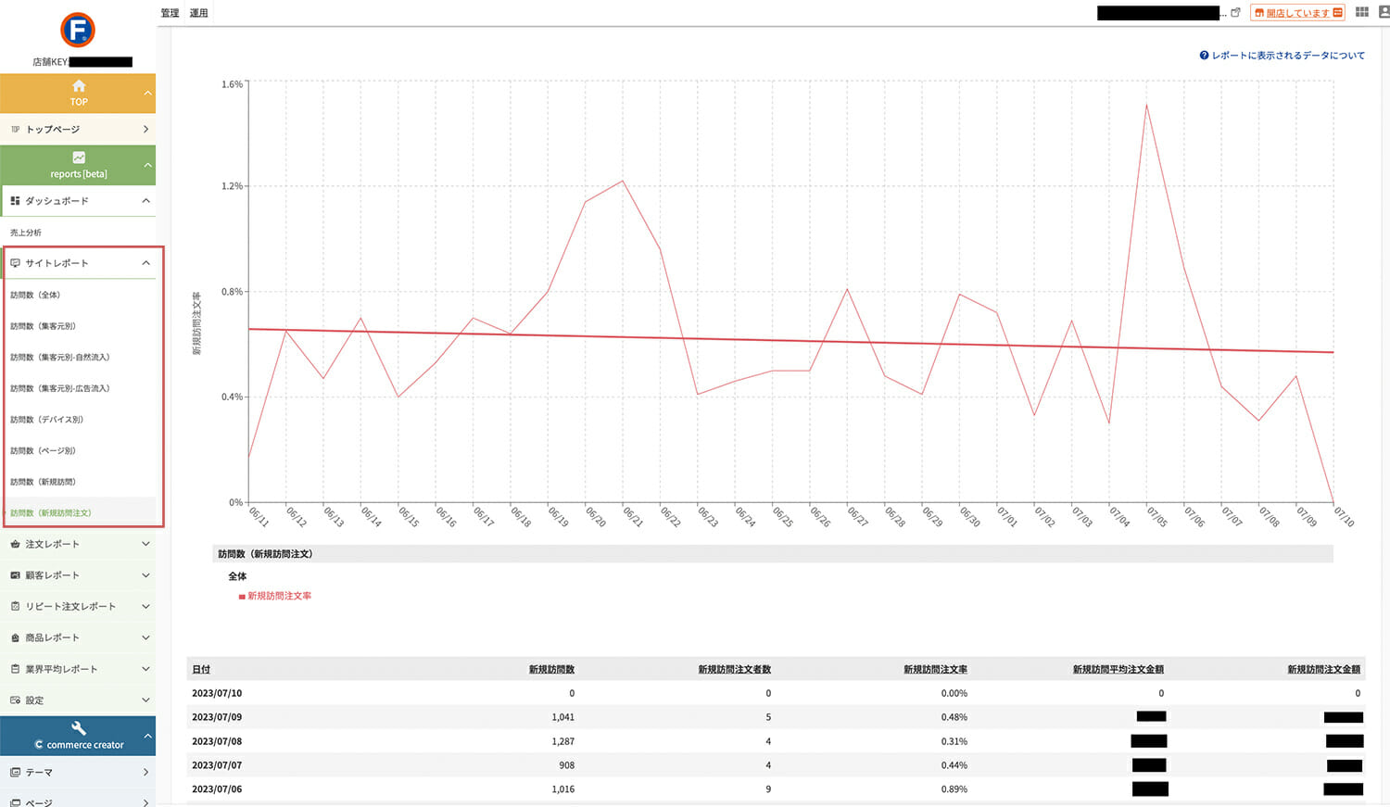
Task: Sort table by 新規訪問数 column header
Action: 551,669
